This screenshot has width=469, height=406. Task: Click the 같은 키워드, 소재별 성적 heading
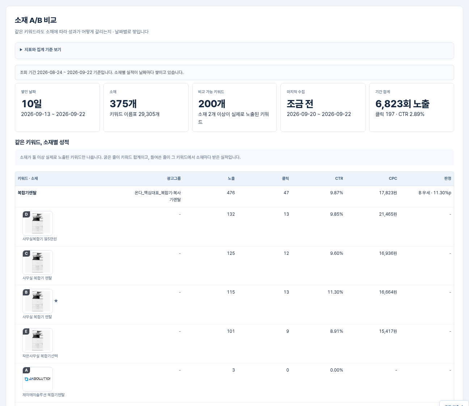point(42,142)
